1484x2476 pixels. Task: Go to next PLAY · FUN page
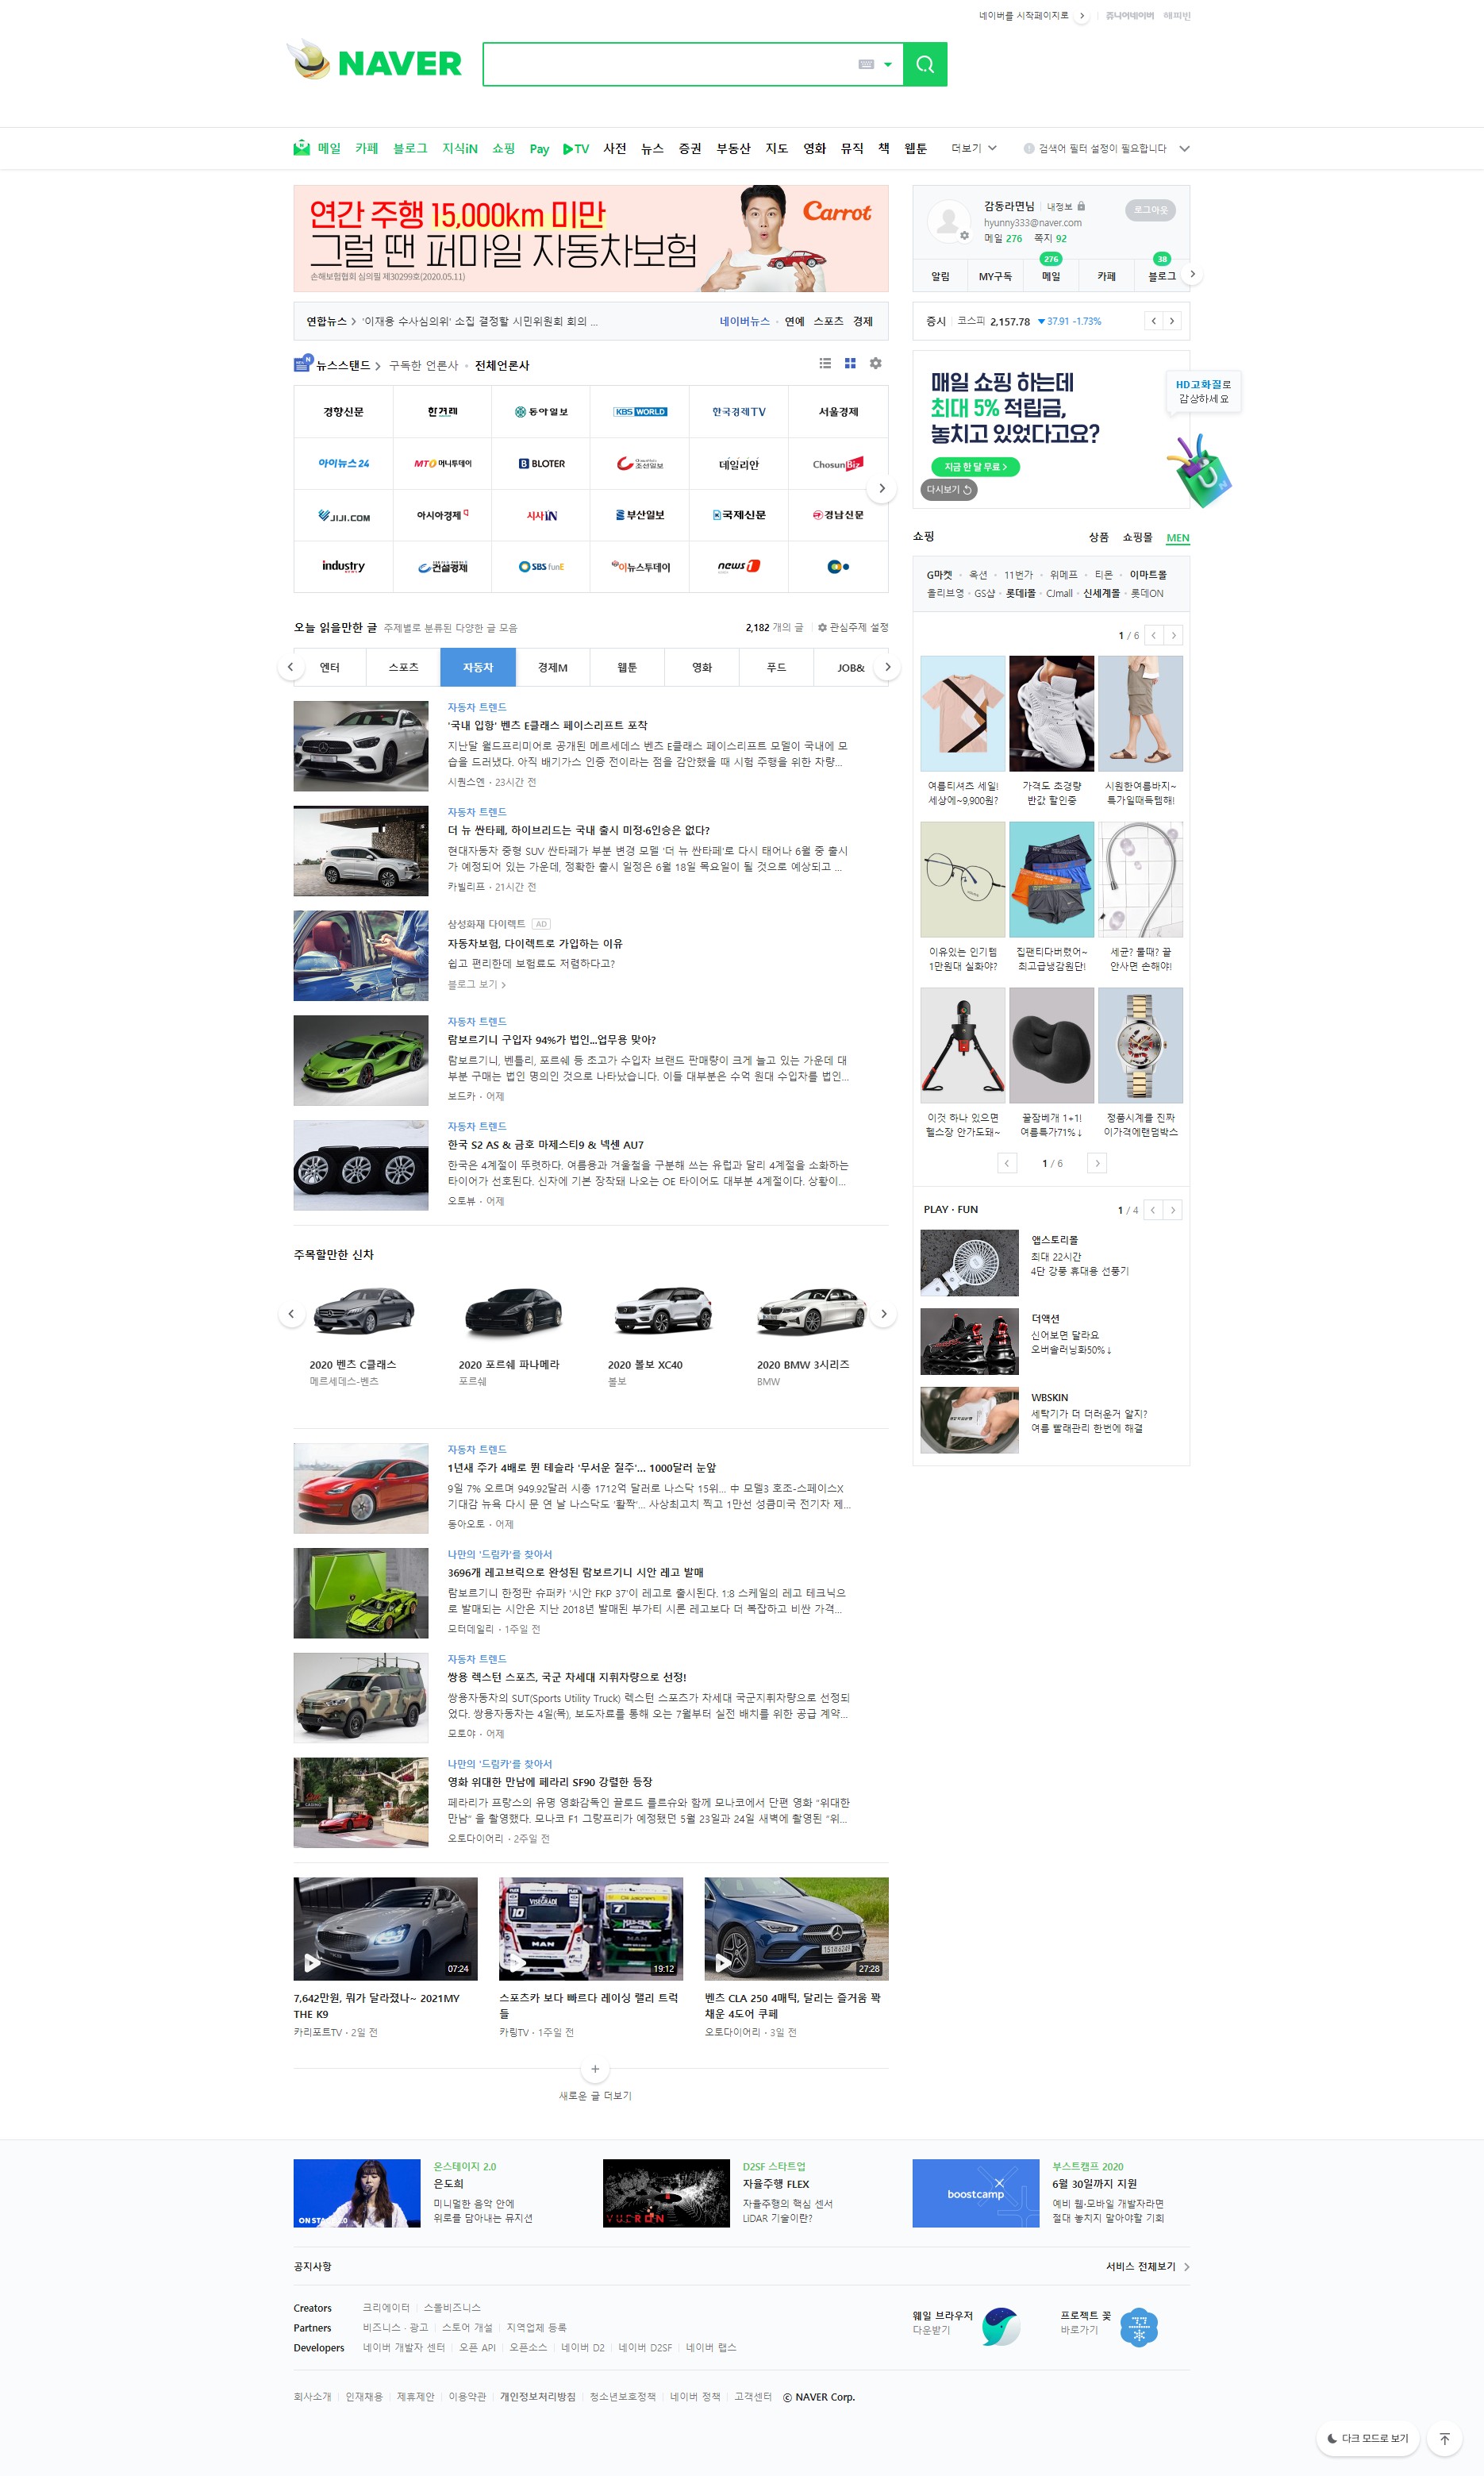pos(1173,1210)
